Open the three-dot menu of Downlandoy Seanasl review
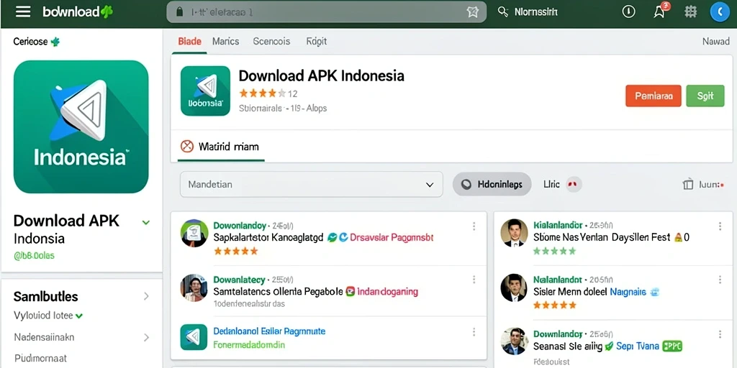This screenshot has height=368, width=737. [x=720, y=334]
